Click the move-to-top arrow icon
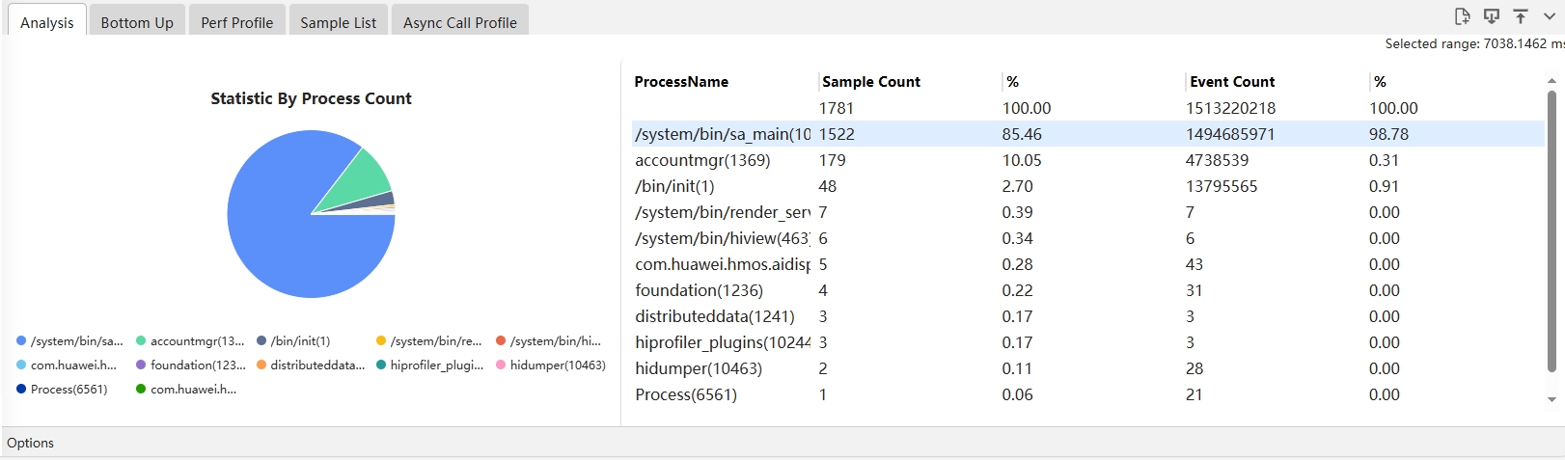The image size is (1565, 460). coord(1521,16)
